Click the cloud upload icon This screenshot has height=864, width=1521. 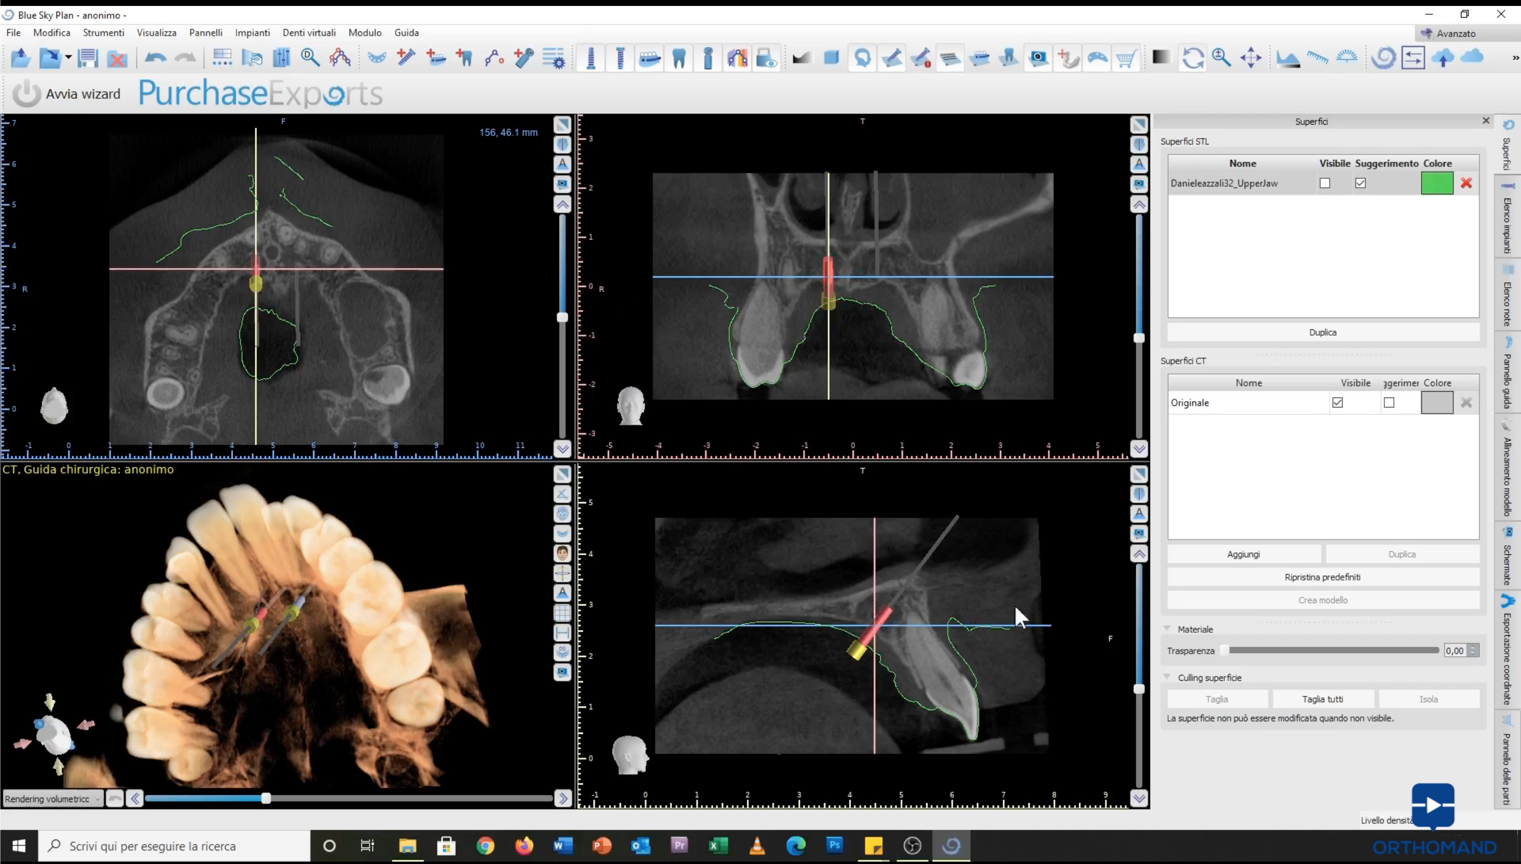click(1443, 58)
